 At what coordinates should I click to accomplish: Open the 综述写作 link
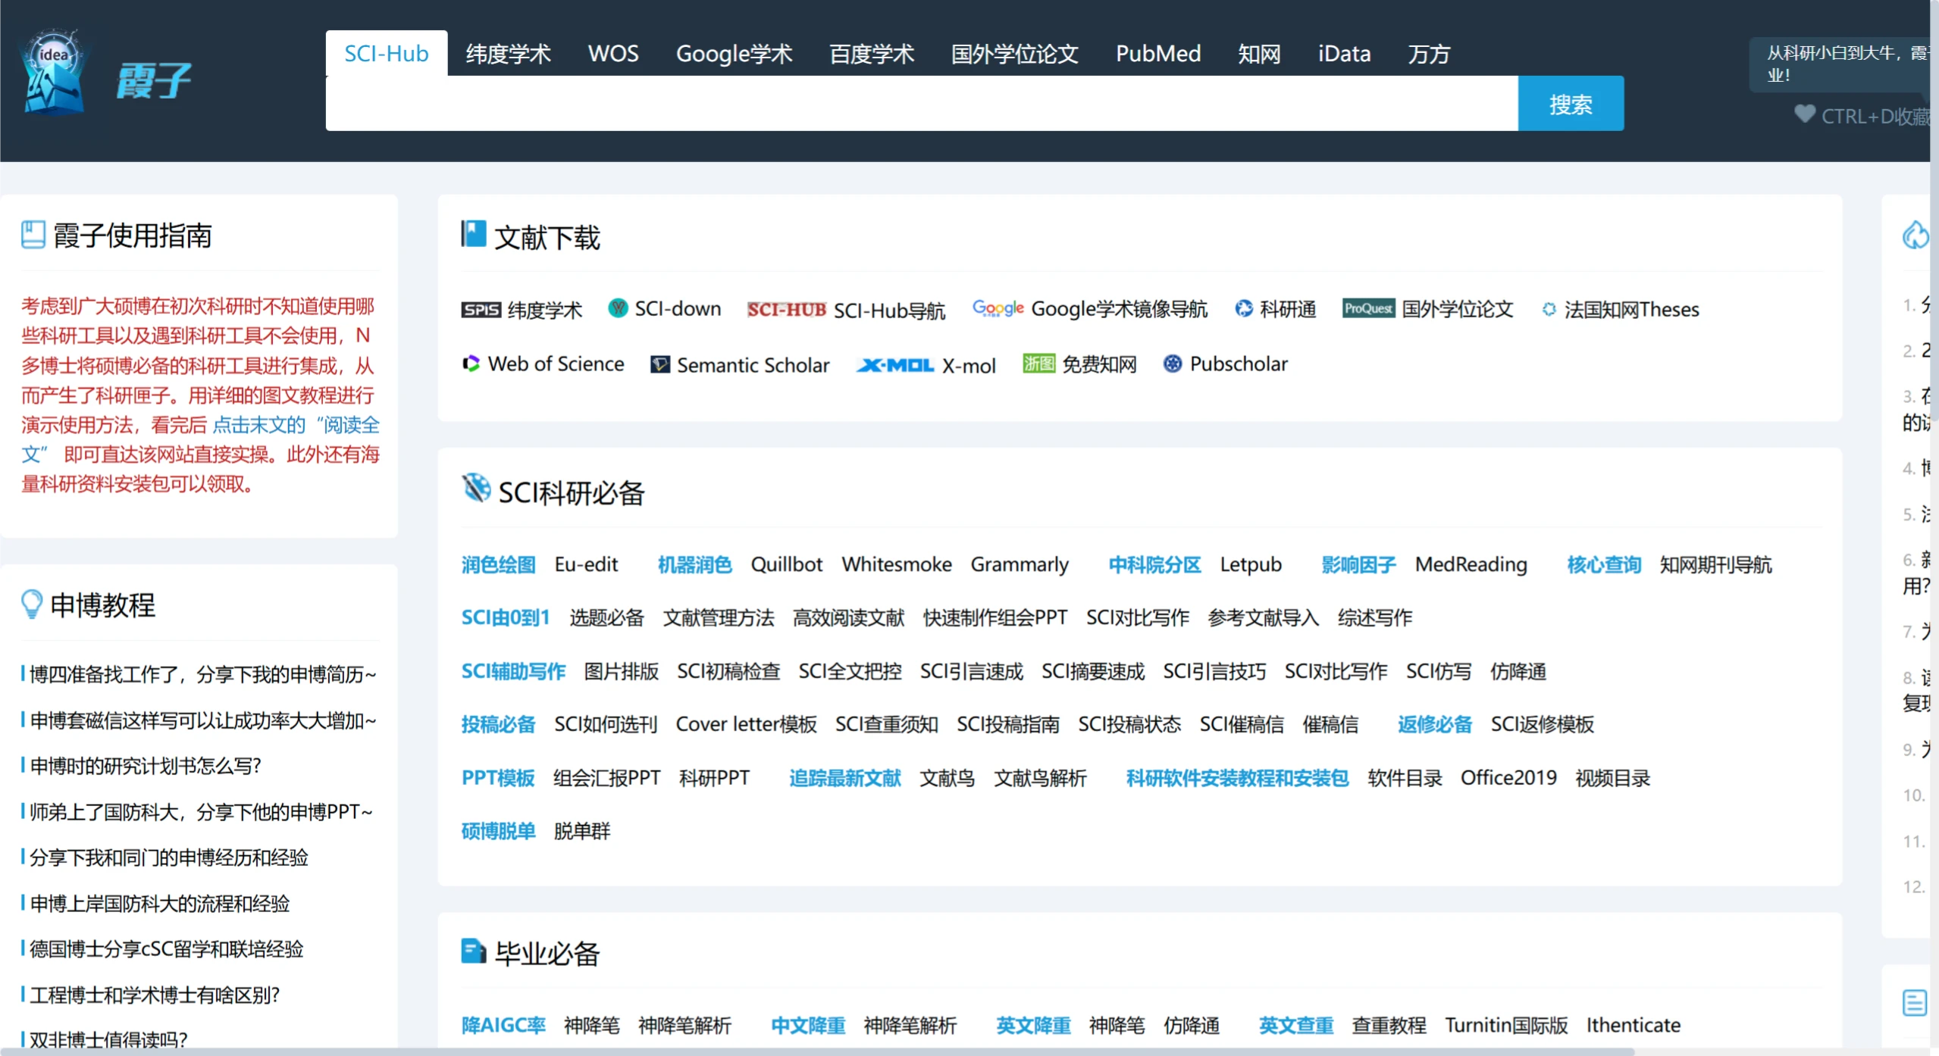pyautogui.click(x=1374, y=617)
